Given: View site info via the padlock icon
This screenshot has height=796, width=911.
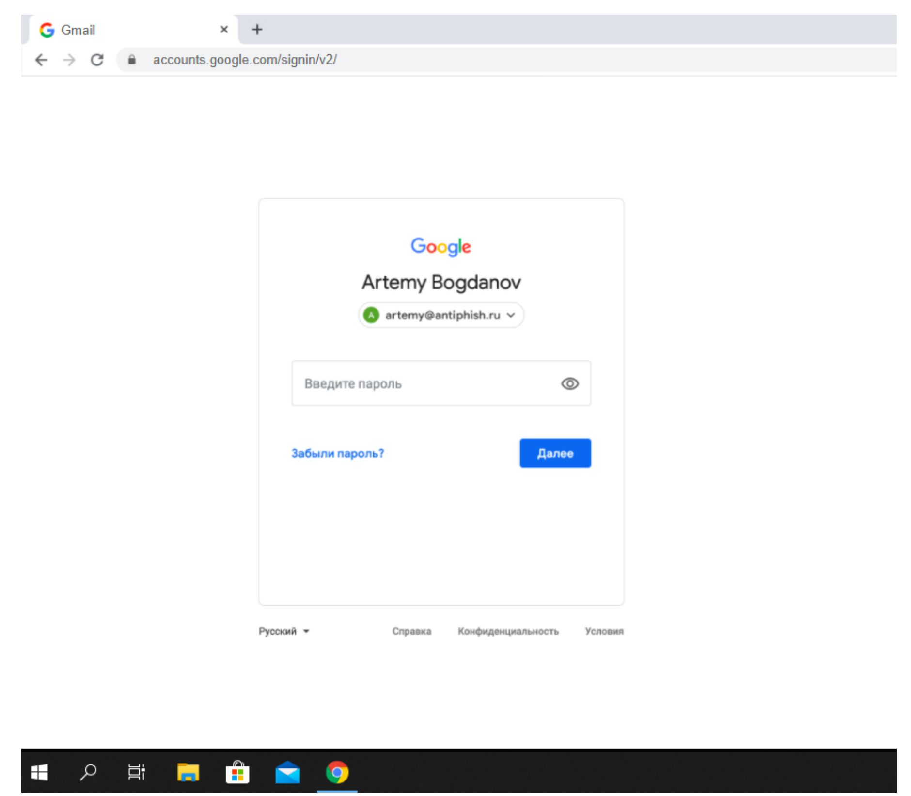Looking at the screenshot, I should click(132, 60).
